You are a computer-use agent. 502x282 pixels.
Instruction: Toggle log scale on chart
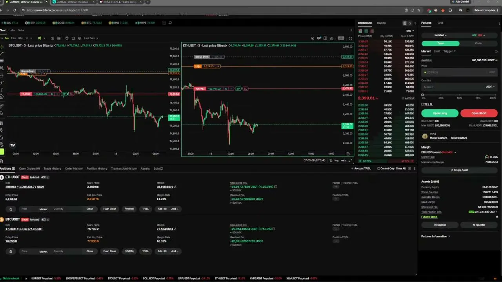pyautogui.click(x=336, y=161)
